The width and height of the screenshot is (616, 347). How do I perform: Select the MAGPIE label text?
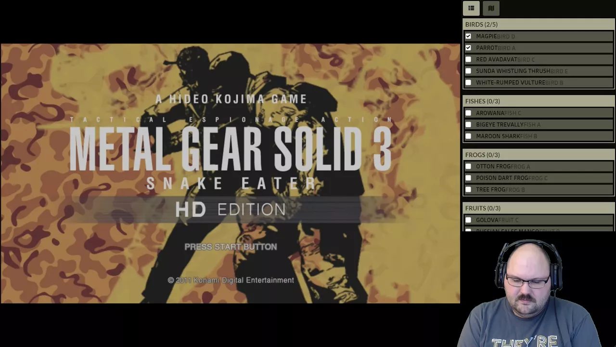486,36
